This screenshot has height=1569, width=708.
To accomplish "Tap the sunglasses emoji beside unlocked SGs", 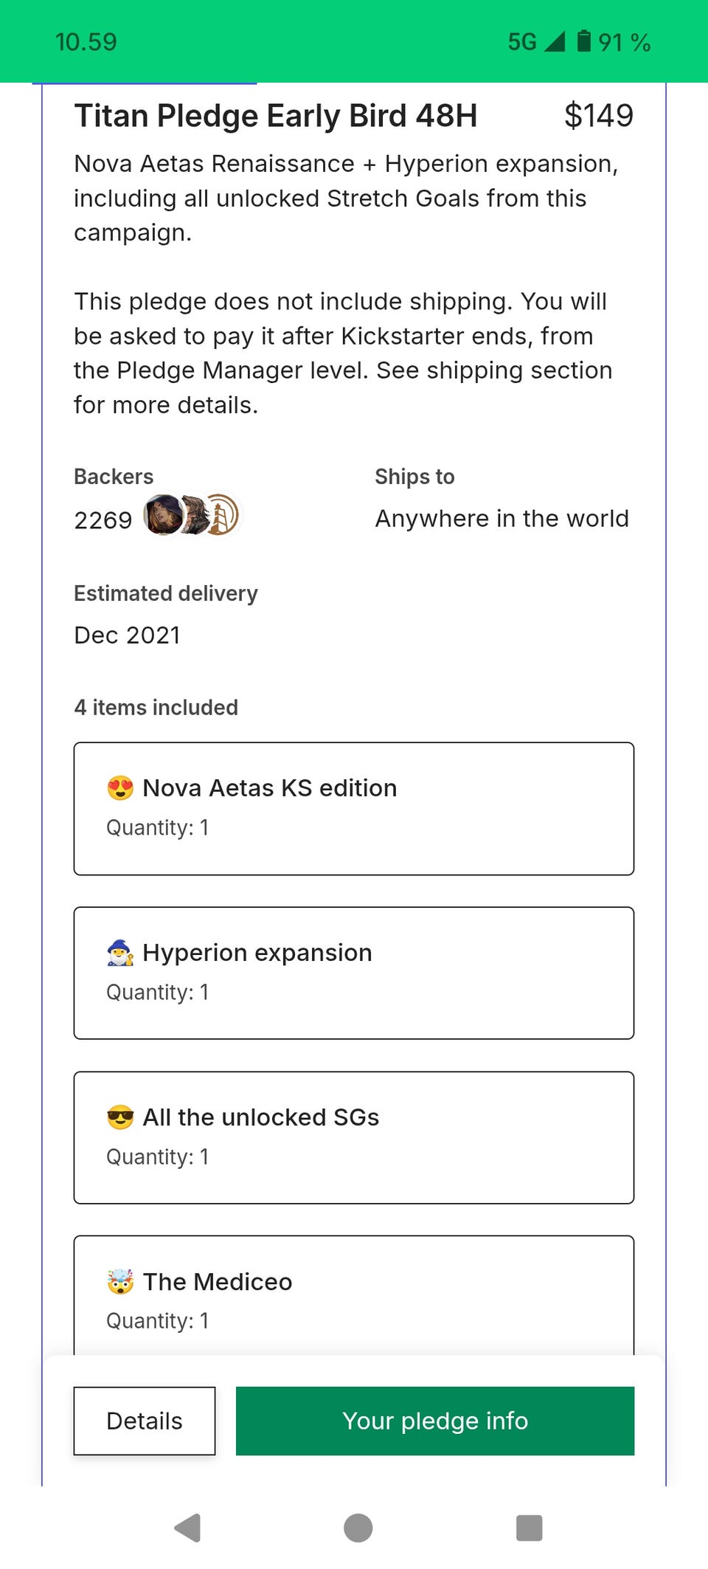I will pos(120,1117).
